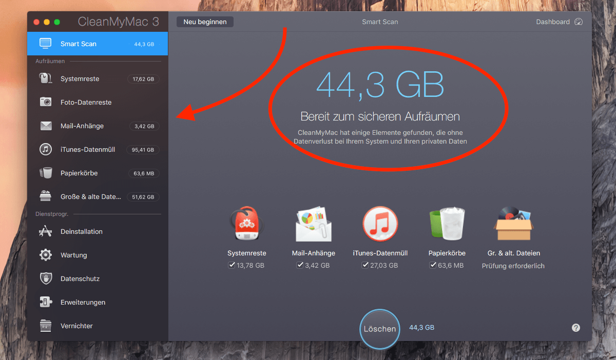Click the Datenschutz shield icon

coord(46,278)
